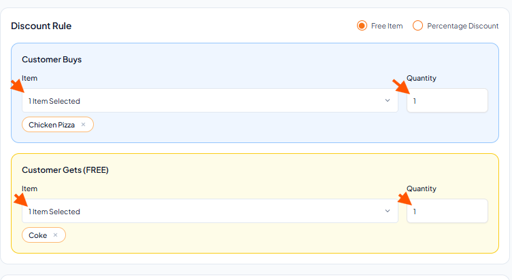
Task: Remove the Chicken Pizza chip
Action: click(83, 124)
